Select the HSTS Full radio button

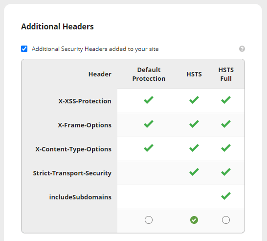226,220
